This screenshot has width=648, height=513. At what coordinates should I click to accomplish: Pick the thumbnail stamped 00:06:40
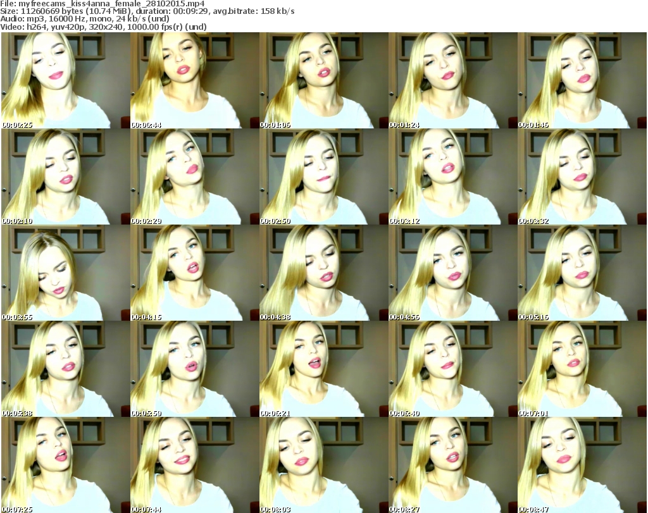tap(453, 369)
